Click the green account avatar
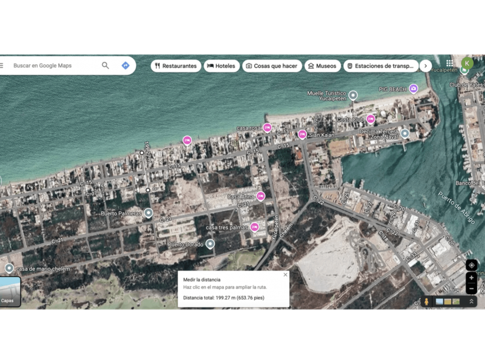Screen dimensions: 485x364 coord(467,63)
